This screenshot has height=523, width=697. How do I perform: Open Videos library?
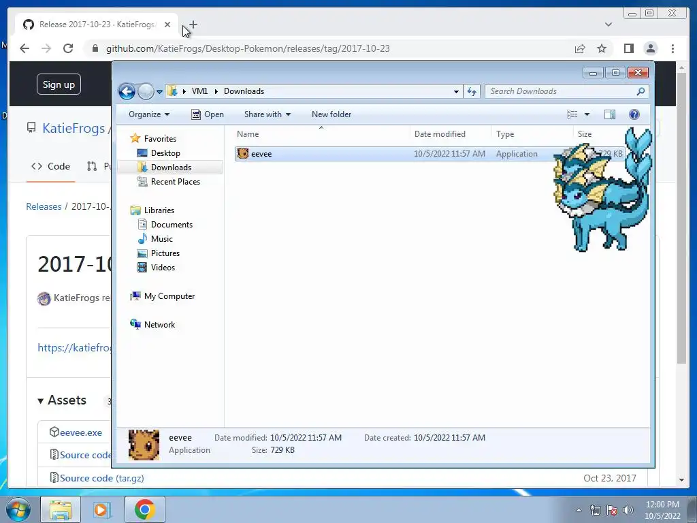click(x=163, y=267)
